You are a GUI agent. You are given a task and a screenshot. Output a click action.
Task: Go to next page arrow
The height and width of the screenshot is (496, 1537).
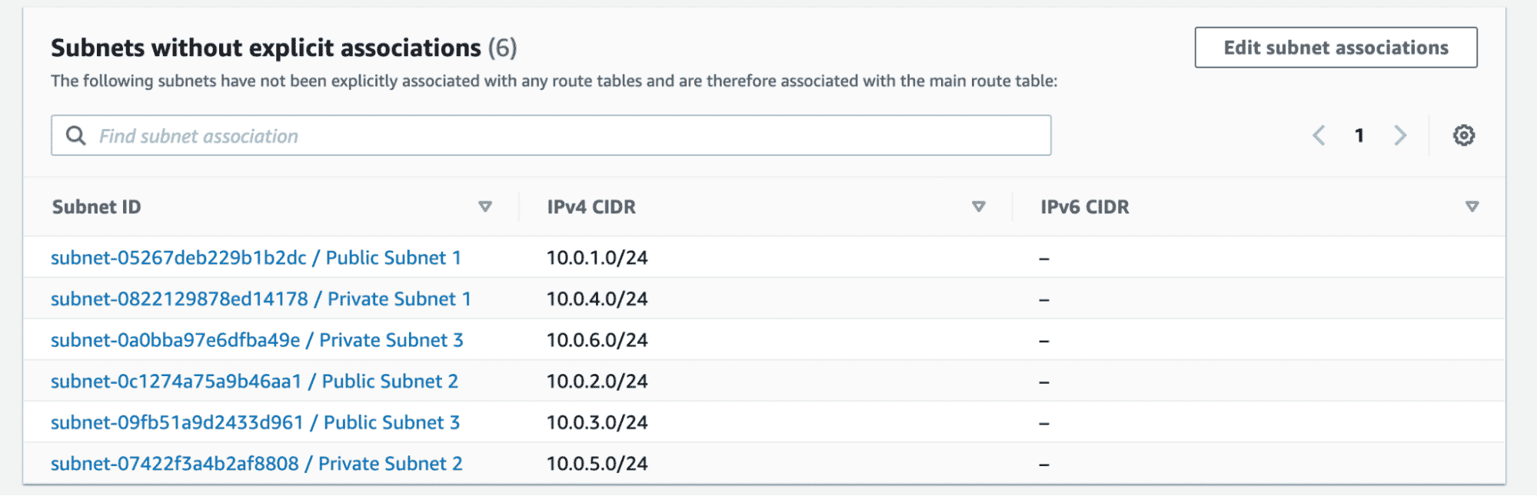tap(1400, 136)
